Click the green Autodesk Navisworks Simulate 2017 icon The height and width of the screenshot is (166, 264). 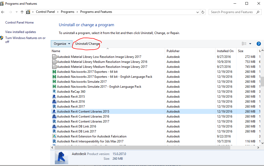tap(54, 81)
